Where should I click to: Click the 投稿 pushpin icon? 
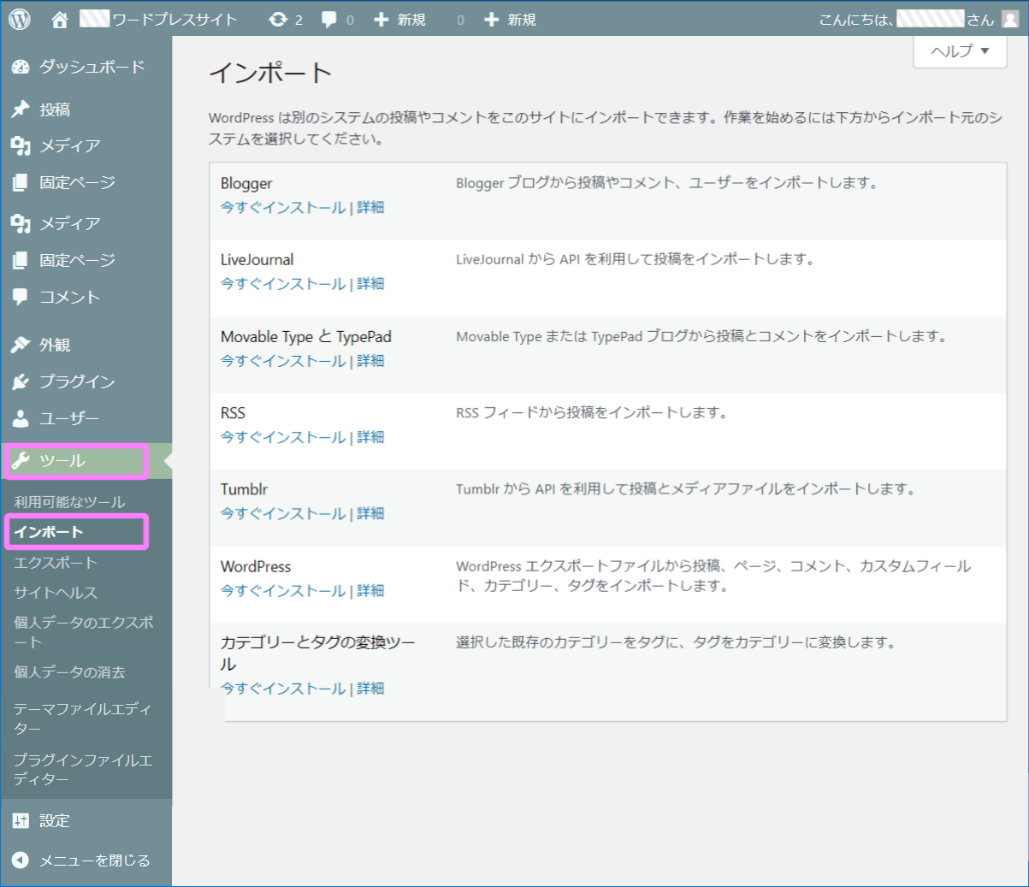[21, 109]
